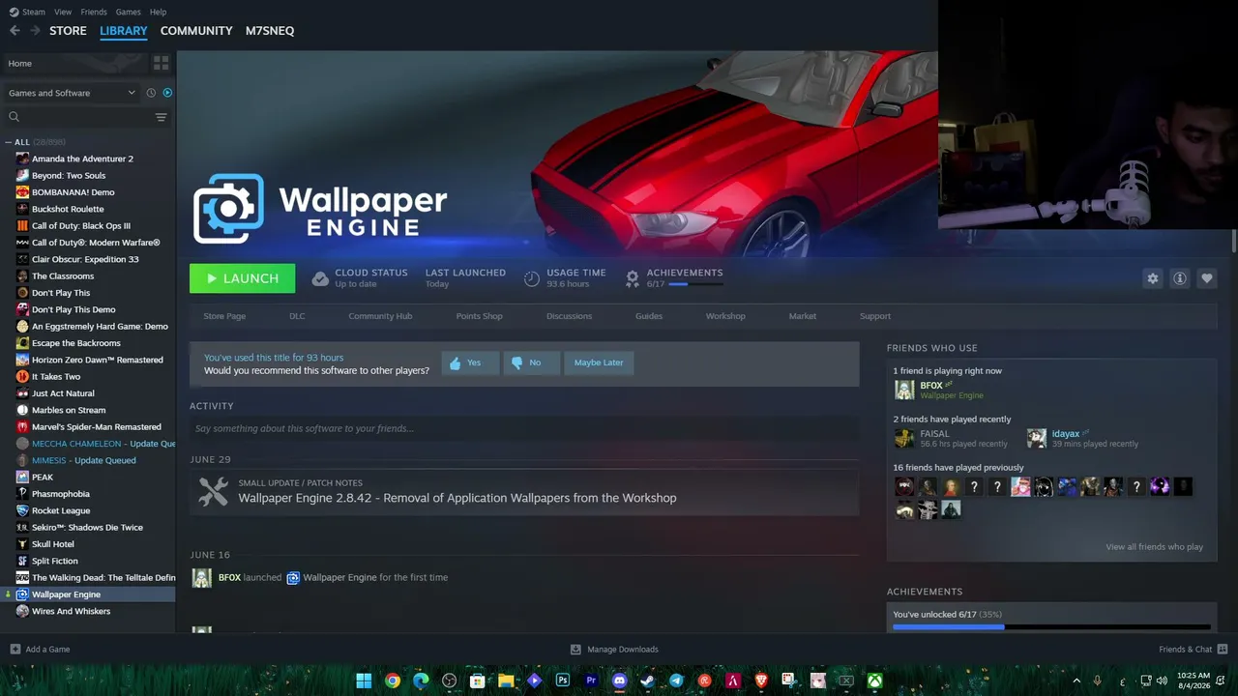The height and width of the screenshot is (696, 1238).
Task: Open the Store Page tab
Action: [x=224, y=316]
